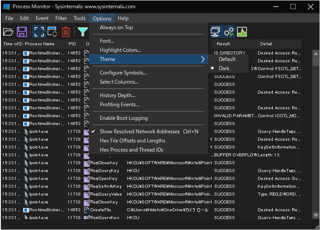Click the Detail column header

click(x=280, y=44)
